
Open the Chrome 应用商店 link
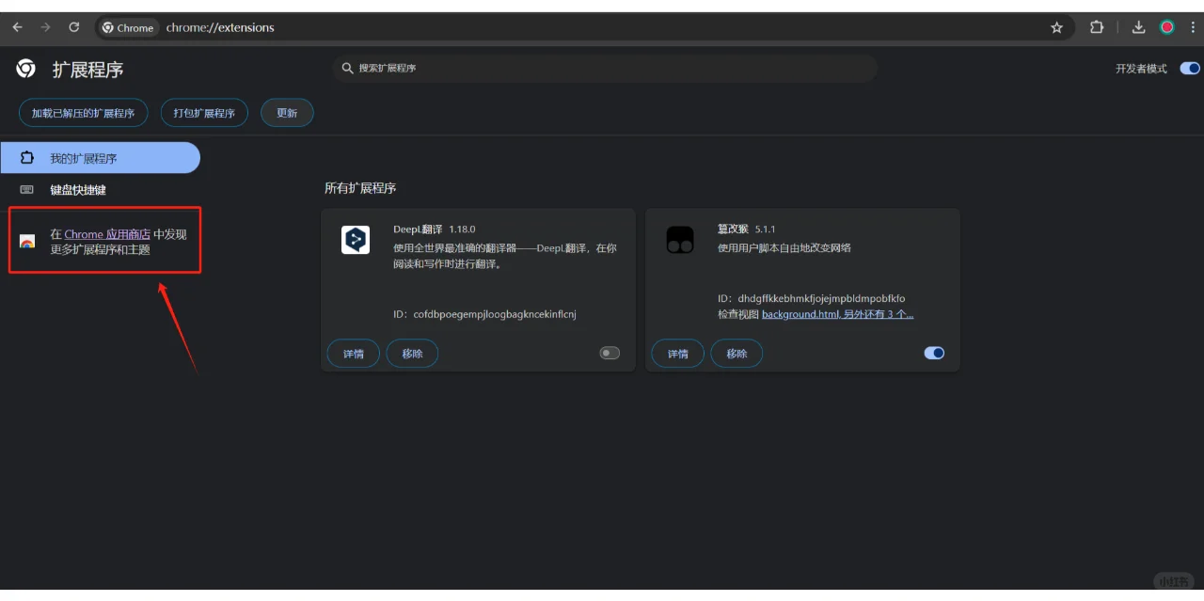coord(107,234)
